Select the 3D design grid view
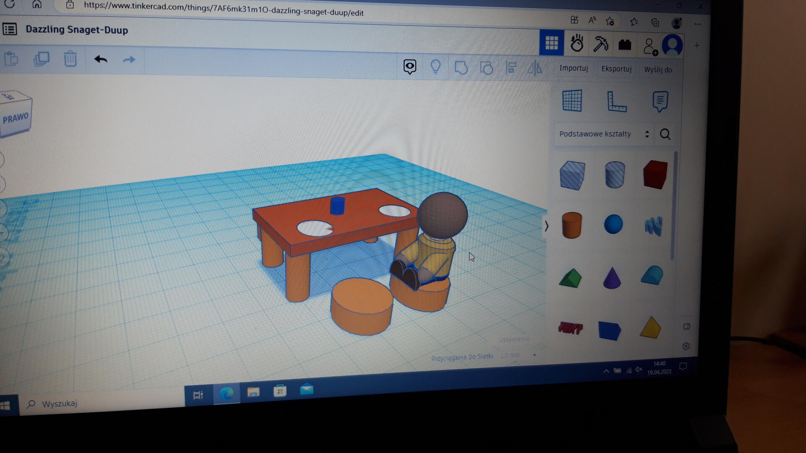The width and height of the screenshot is (806, 453). (551, 43)
